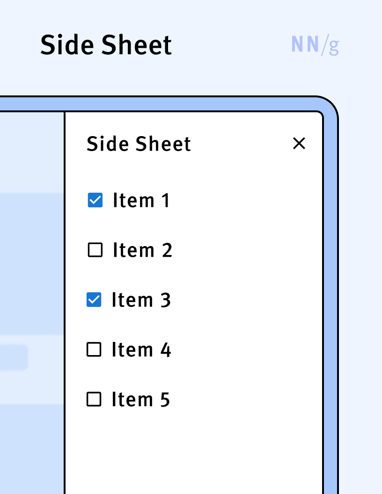Image resolution: width=382 pixels, height=494 pixels.
Task: Click the pale strip above dimmed content block
Action: 31,152
